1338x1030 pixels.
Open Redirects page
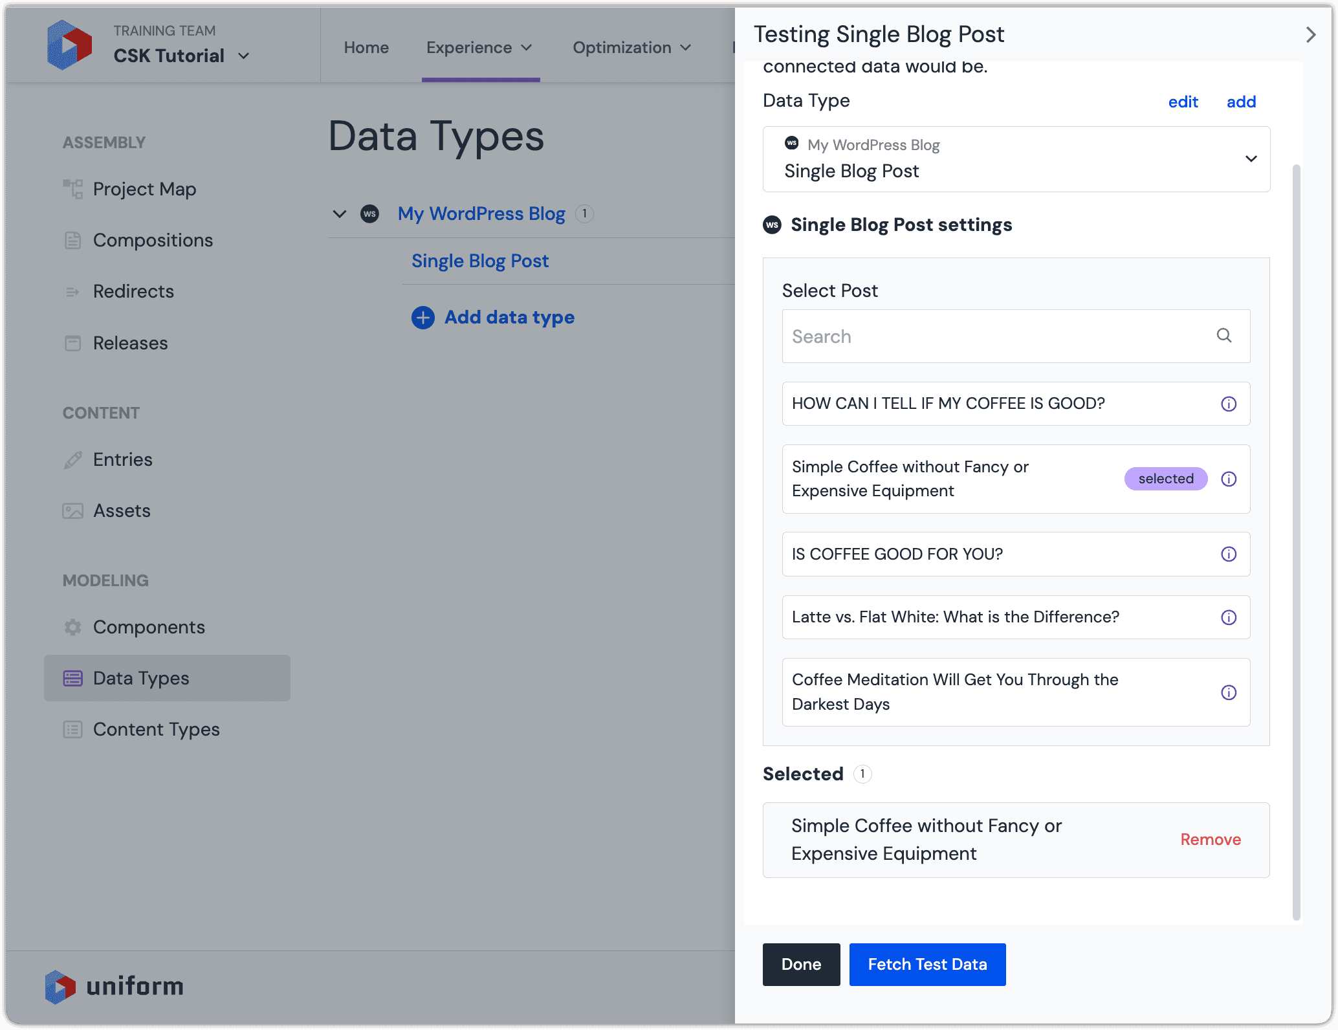tap(133, 291)
